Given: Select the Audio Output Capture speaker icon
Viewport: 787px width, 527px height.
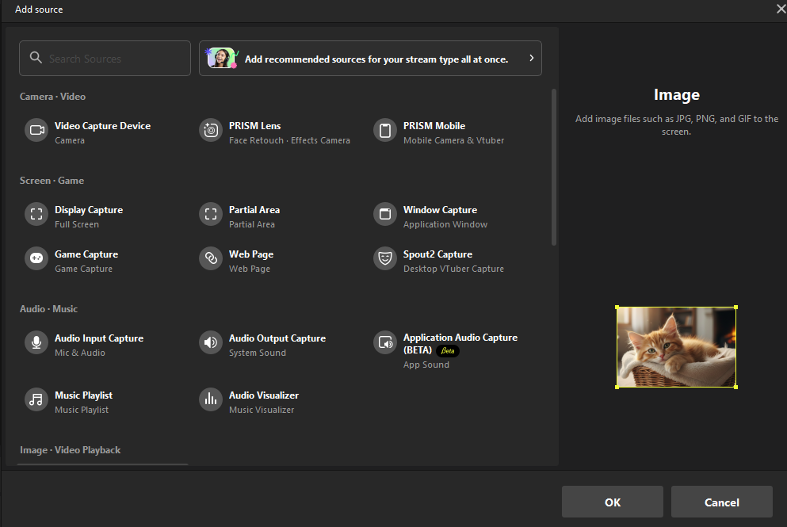Looking at the screenshot, I should [x=211, y=343].
